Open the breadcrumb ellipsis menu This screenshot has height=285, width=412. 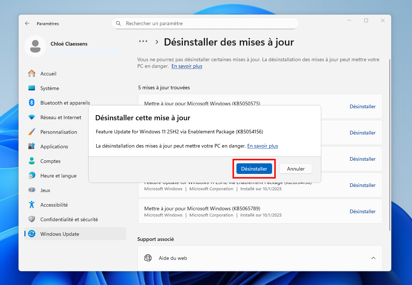[x=143, y=42]
